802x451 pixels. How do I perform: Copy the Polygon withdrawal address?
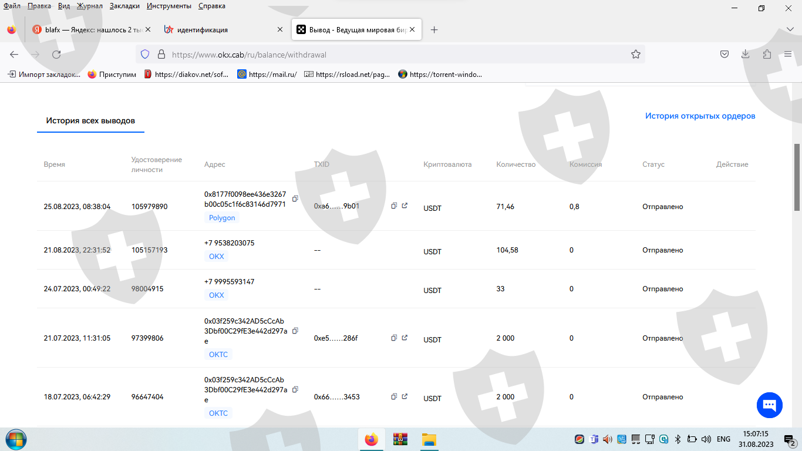(x=295, y=199)
